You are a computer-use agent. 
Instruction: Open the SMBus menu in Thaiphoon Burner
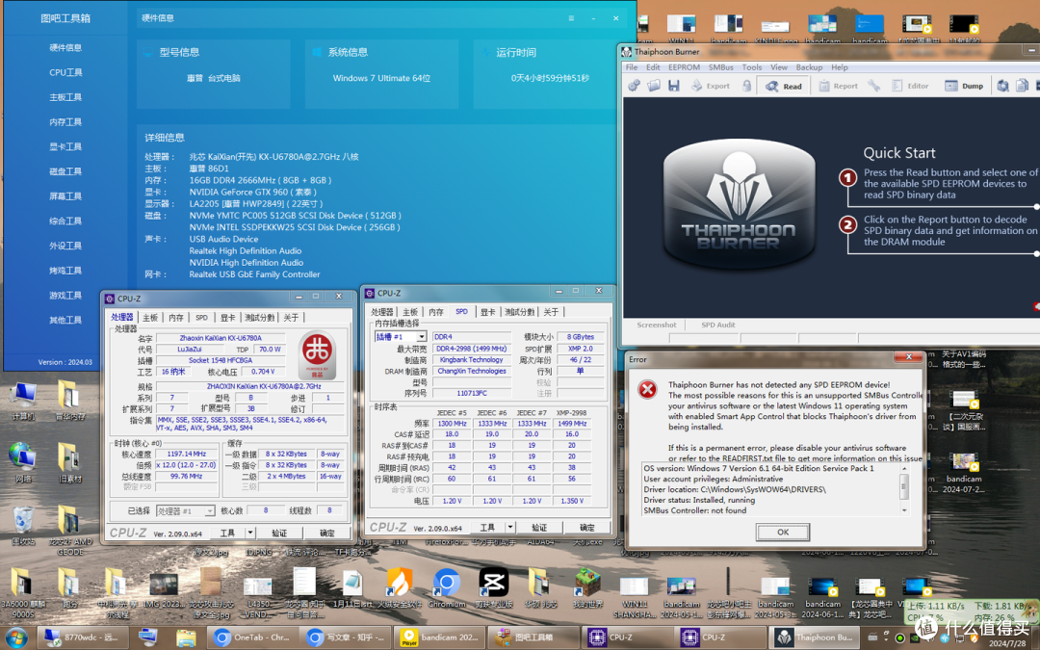(x=721, y=67)
